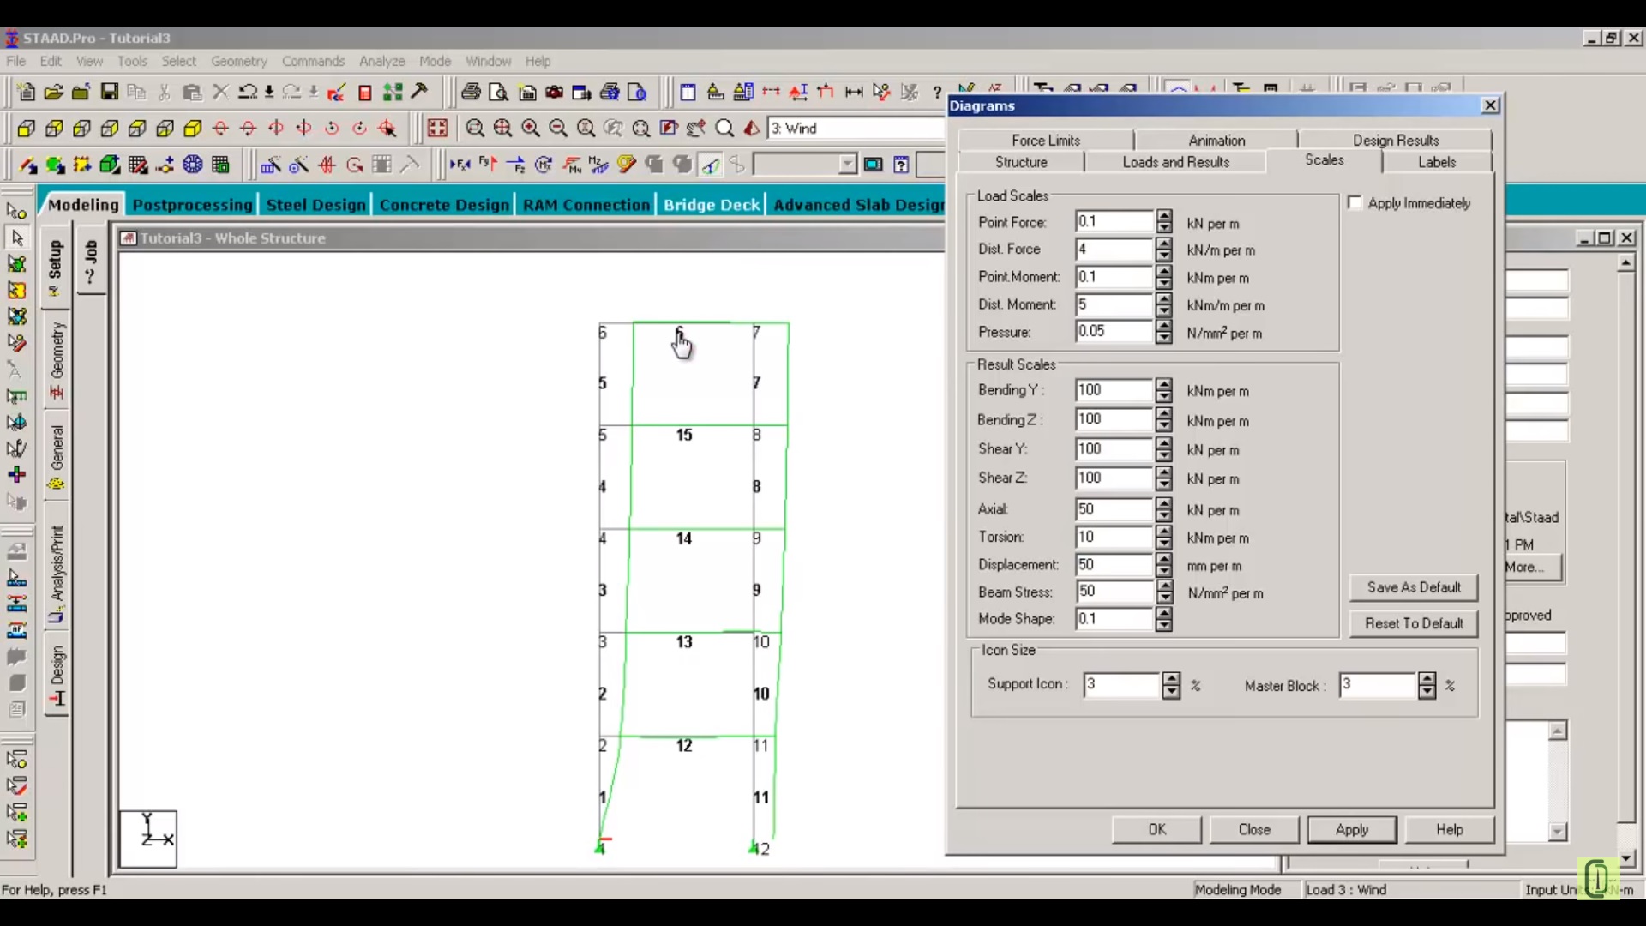Click Save As Default button
The width and height of the screenshot is (1646, 926).
click(1413, 586)
